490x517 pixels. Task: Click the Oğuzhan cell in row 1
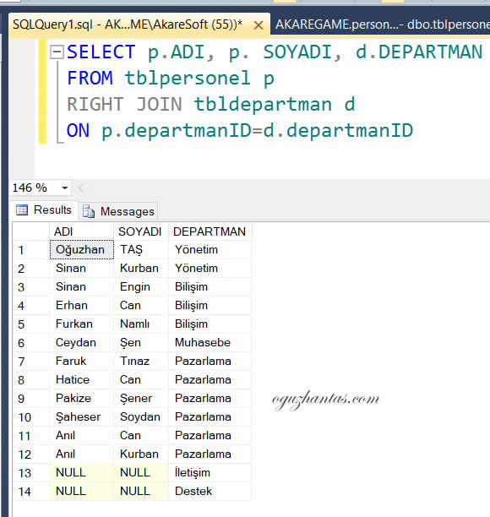82,250
